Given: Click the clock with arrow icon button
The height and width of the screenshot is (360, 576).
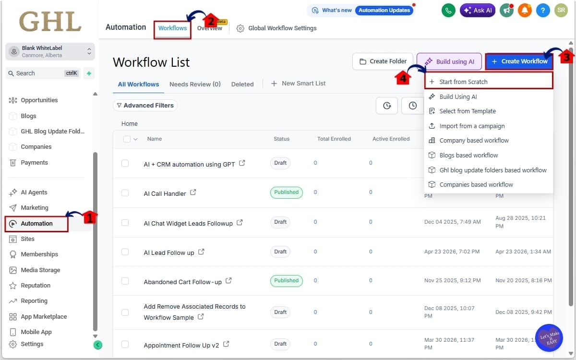Looking at the screenshot, I should [x=387, y=106].
